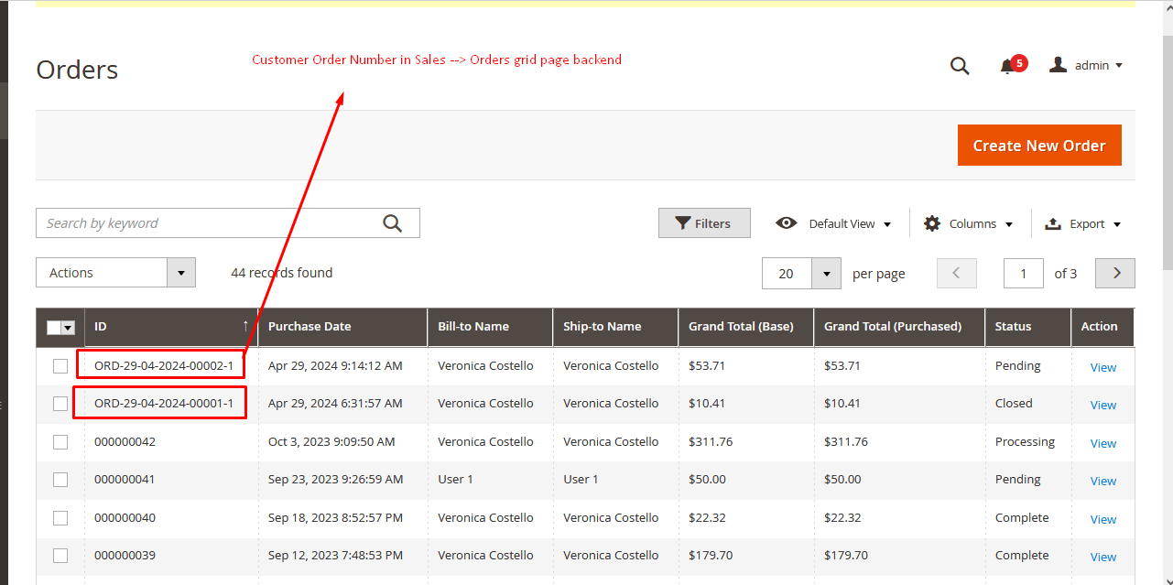Click the keyword search magnifier icon
Viewport: 1173px width, 585px height.
[393, 223]
